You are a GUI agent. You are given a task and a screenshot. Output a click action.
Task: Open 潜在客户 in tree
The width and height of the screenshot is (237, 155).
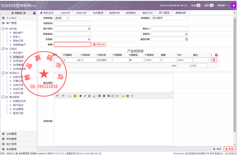(x=18, y=33)
